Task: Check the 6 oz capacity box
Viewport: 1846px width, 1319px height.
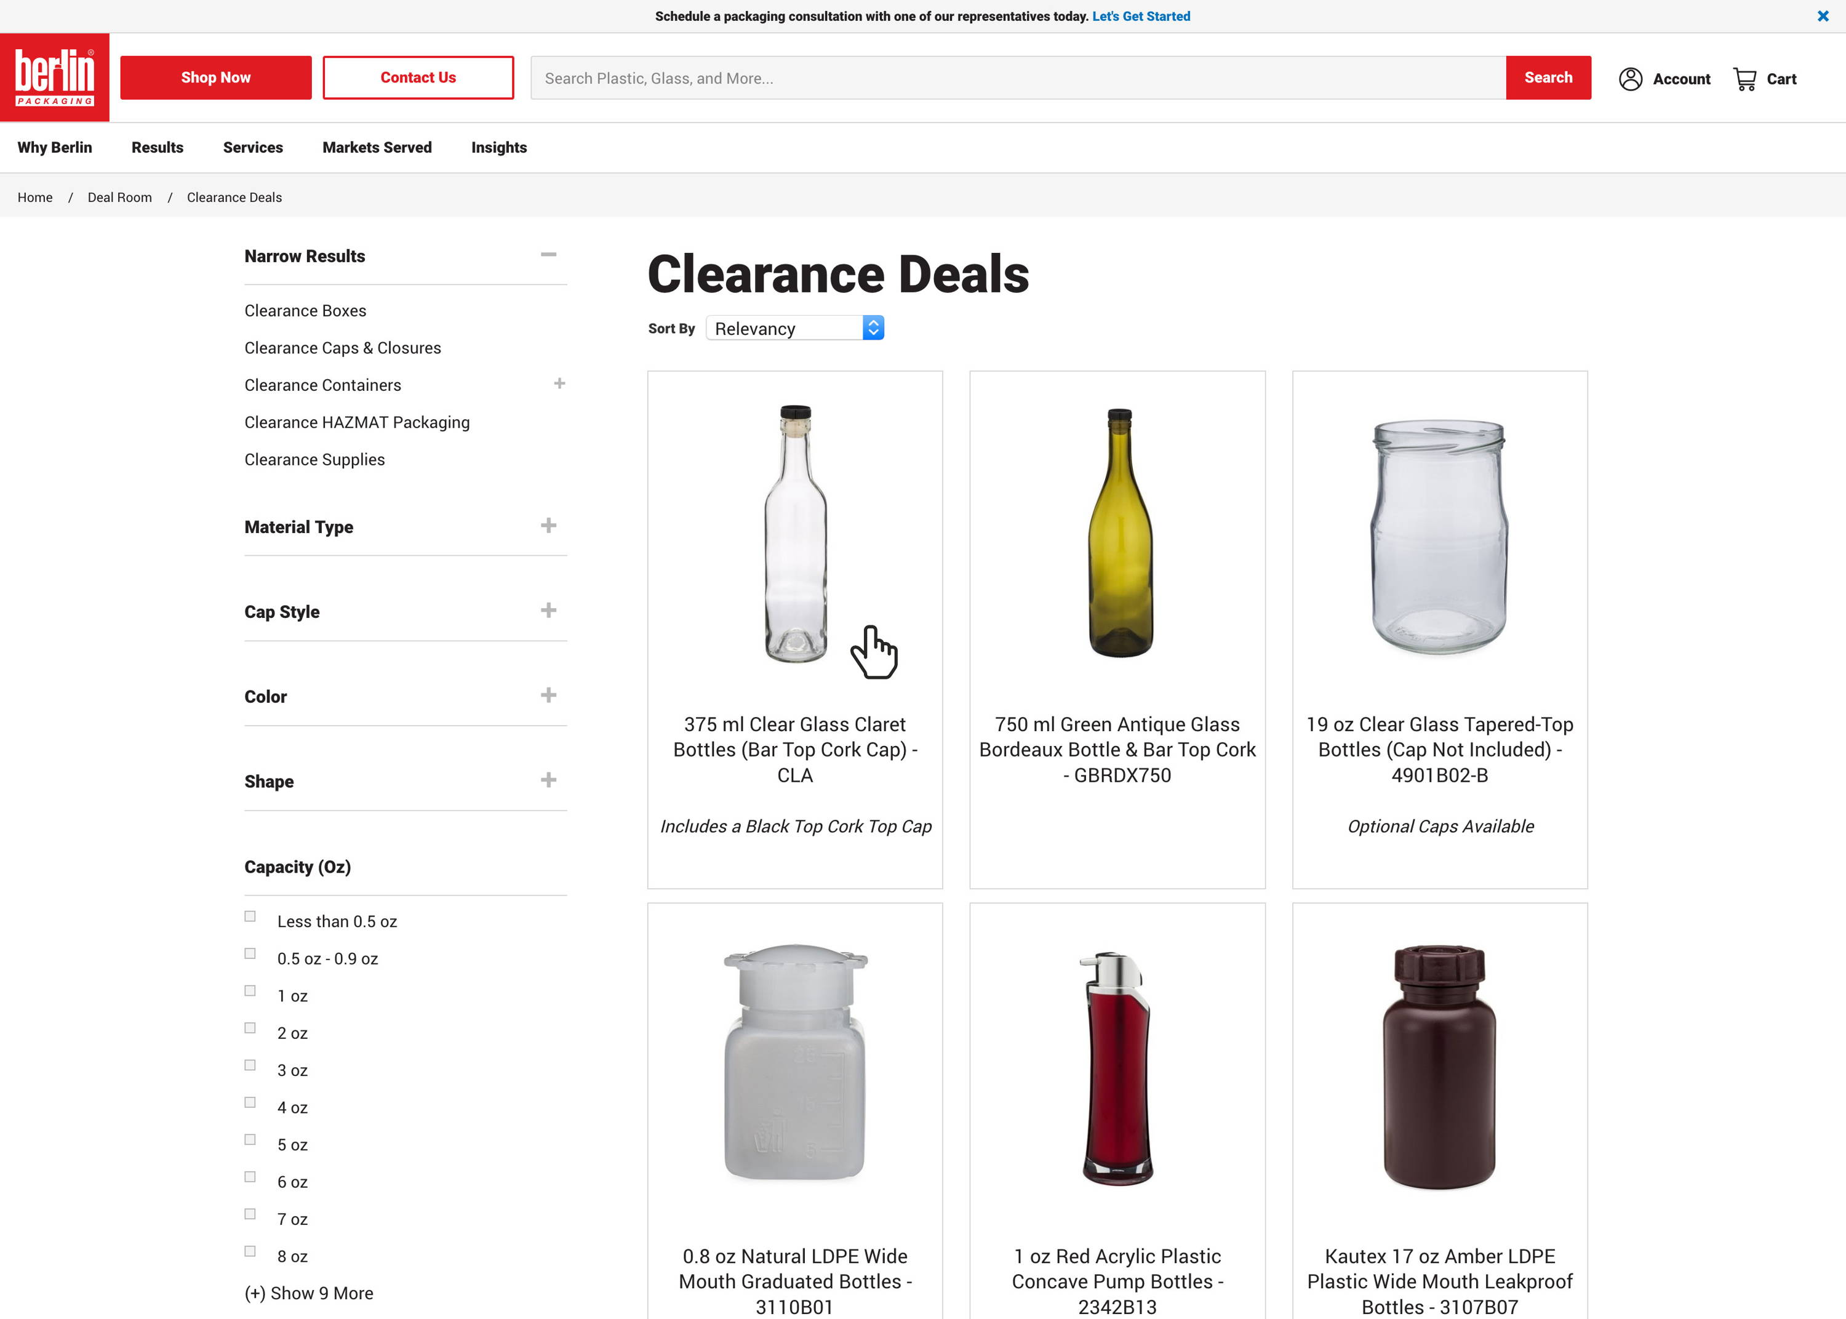Action: [250, 1177]
